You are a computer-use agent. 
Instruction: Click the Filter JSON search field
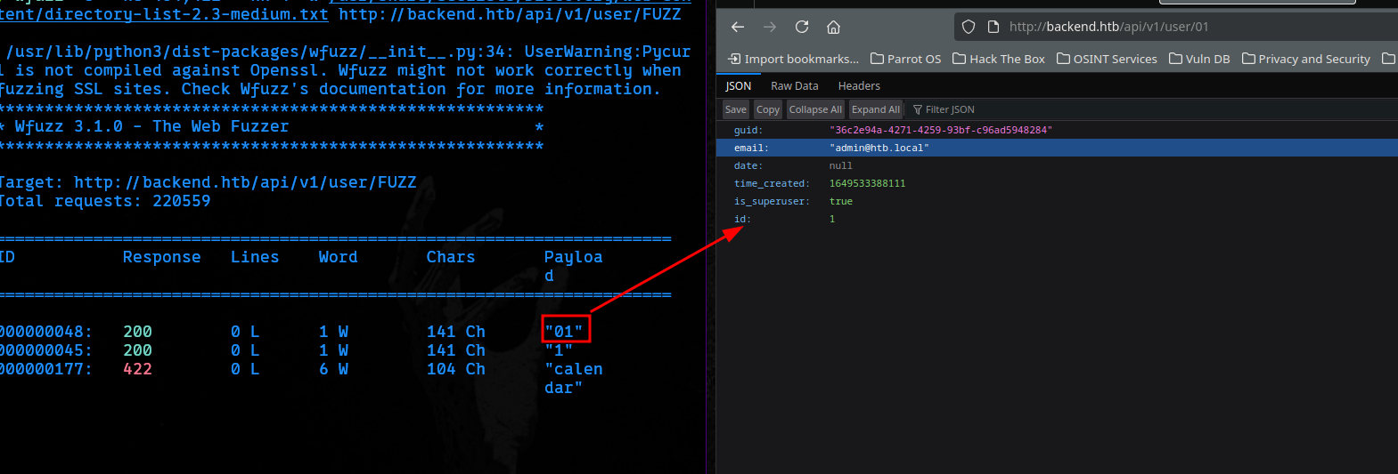pyautogui.click(x=950, y=109)
